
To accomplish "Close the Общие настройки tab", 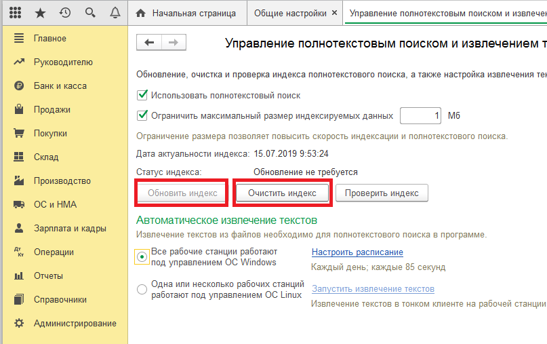I will (334, 13).
